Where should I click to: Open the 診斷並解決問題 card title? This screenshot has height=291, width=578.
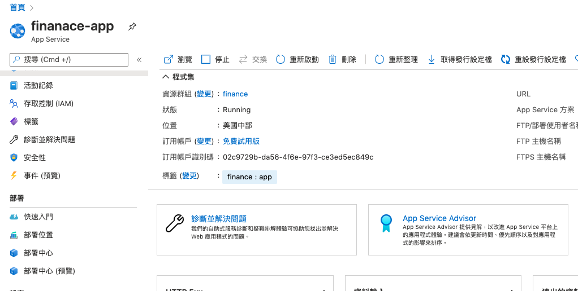(219, 219)
